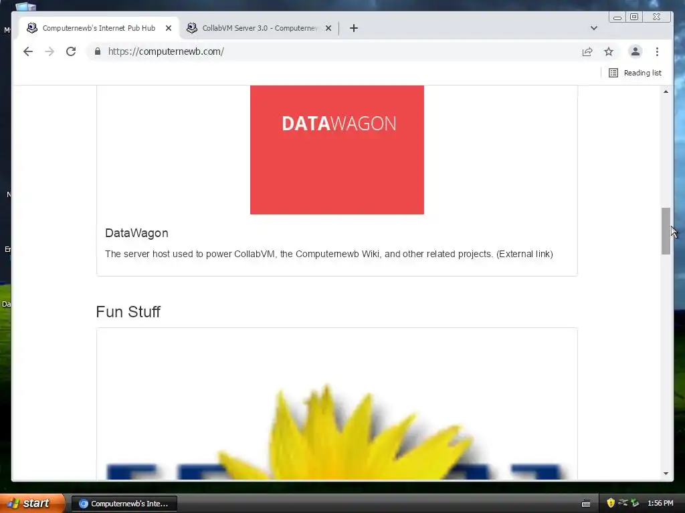Click the DataWagon server host description text

pyautogui.click(x=329, y=254)
